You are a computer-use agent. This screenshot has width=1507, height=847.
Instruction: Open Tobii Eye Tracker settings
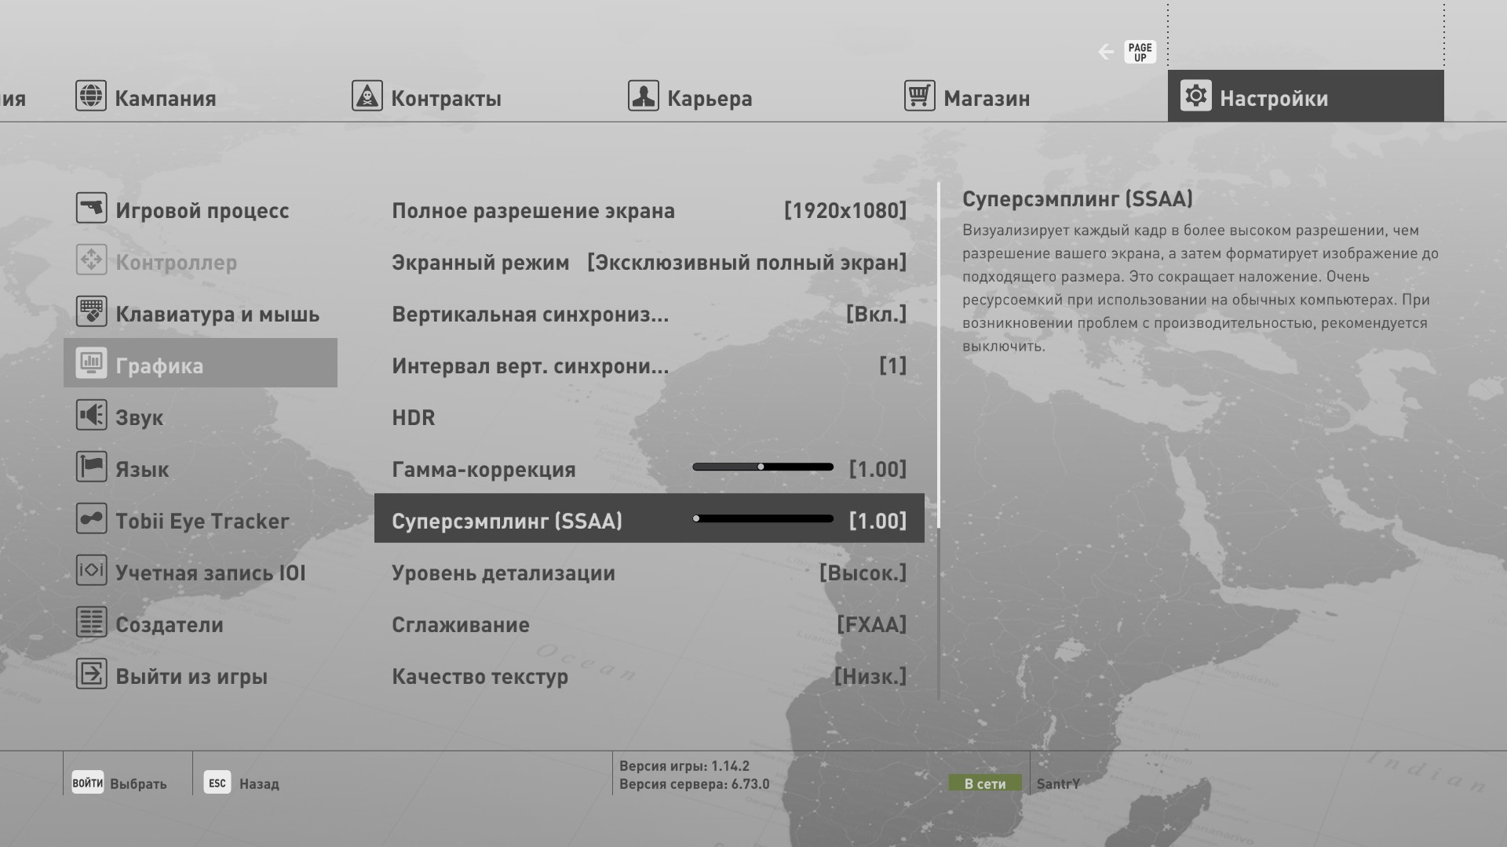click(x=200, y=519)
